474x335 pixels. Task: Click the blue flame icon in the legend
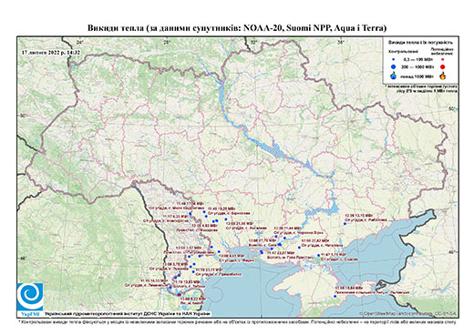[394, 76]
